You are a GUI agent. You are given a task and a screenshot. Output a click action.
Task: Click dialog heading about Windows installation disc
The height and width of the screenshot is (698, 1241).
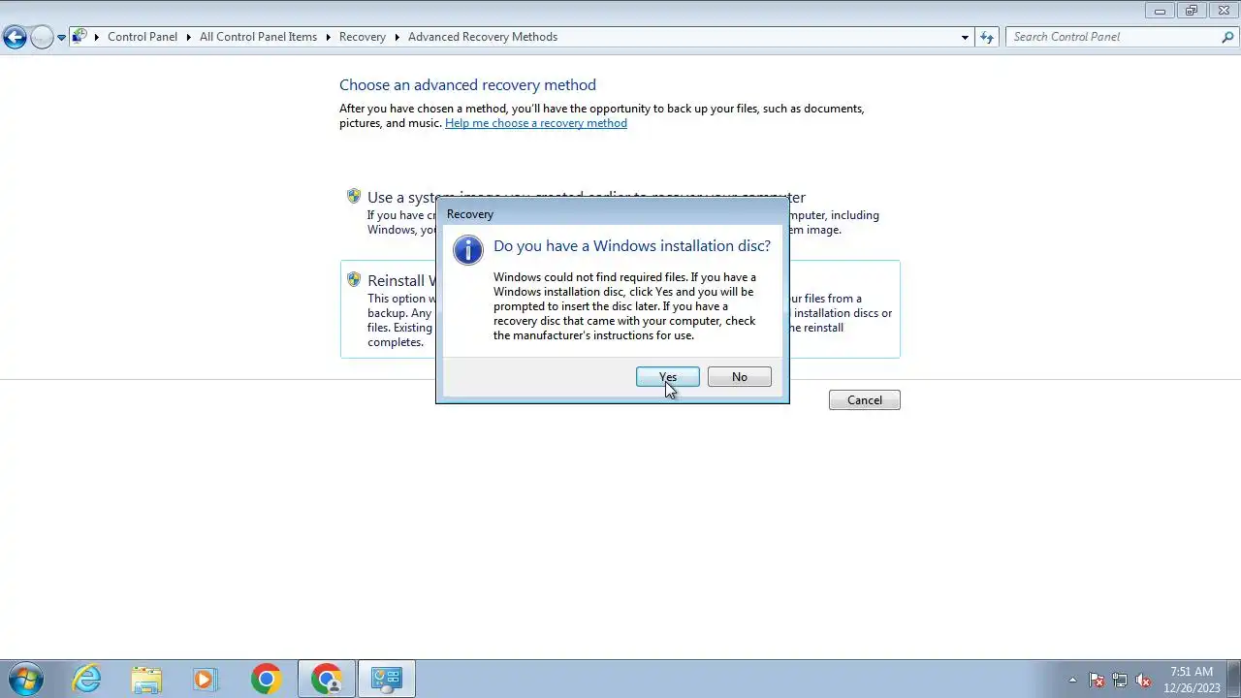[632, 246]
